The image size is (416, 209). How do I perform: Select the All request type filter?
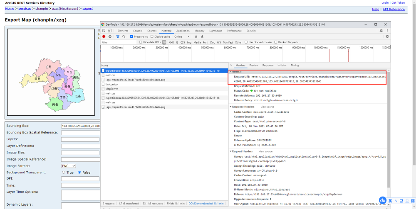(x=164, y=42)
